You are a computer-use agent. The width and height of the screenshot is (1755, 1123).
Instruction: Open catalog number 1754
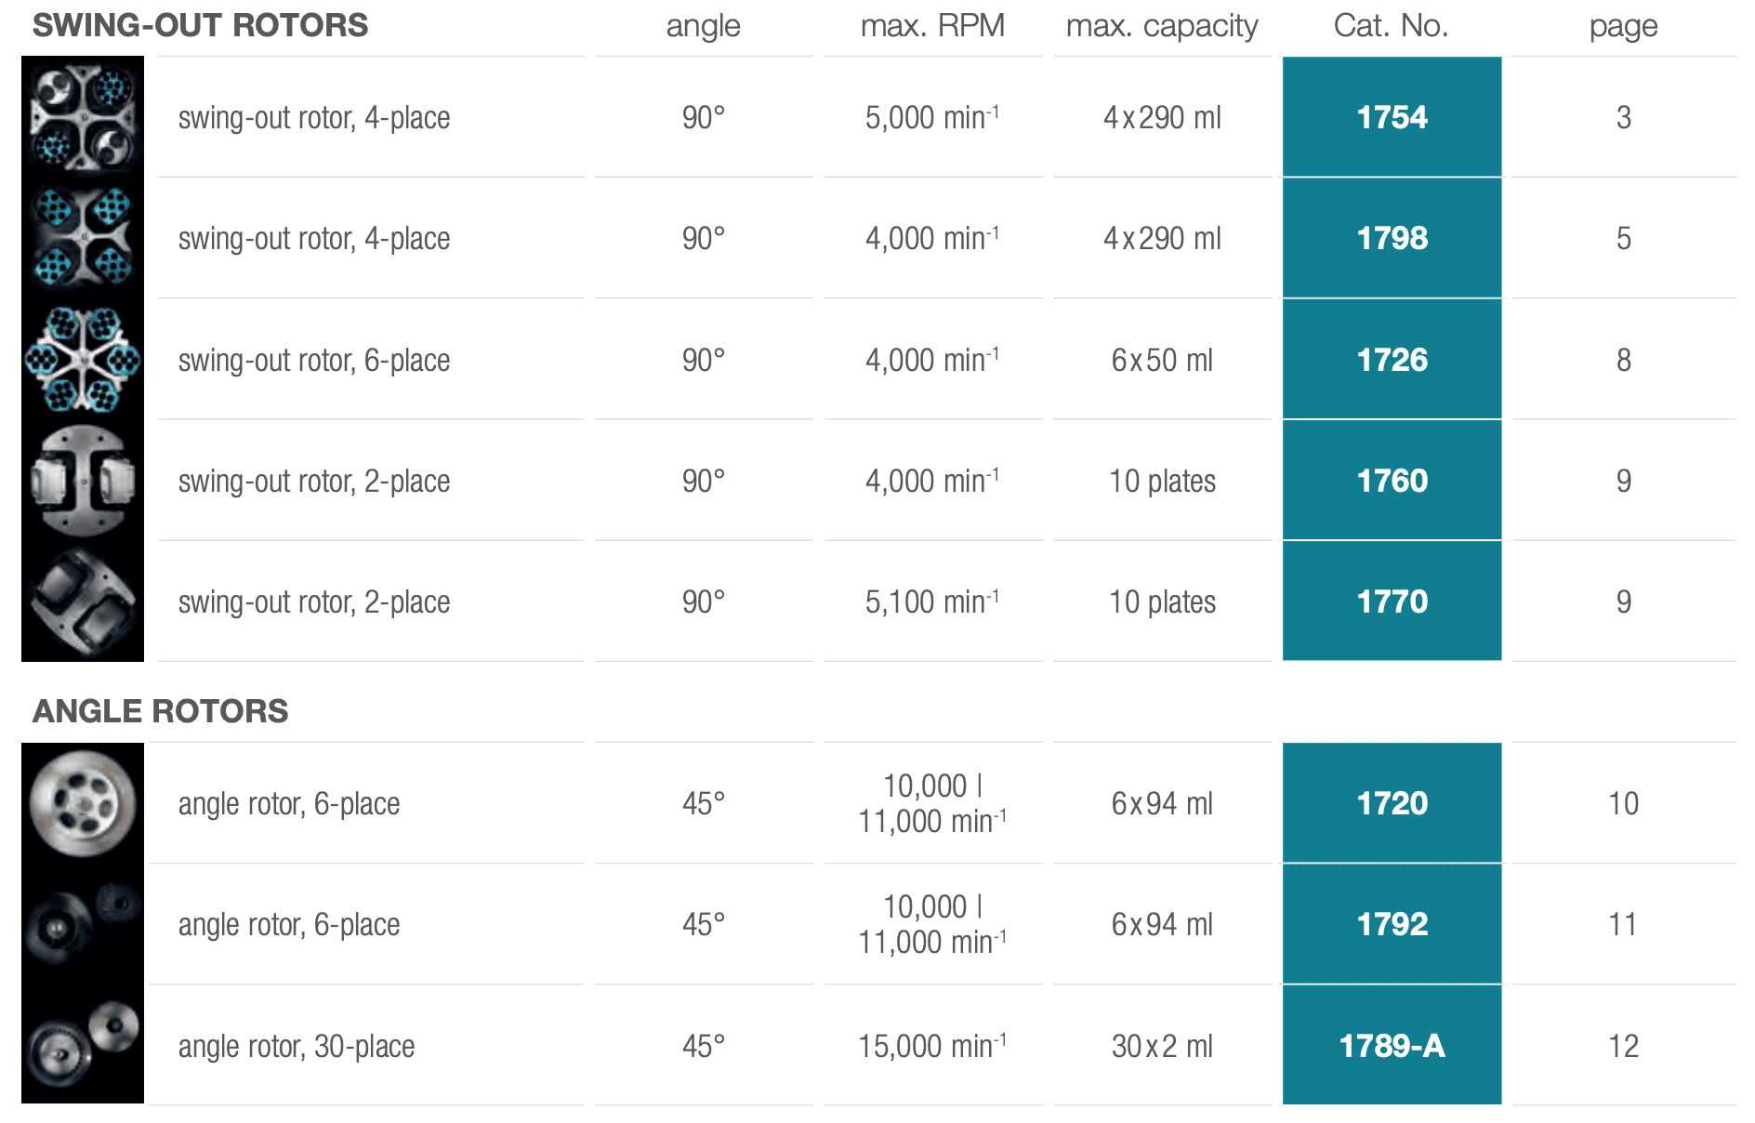(1392, 116)
